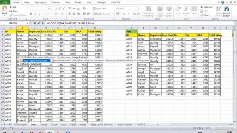Open the Most Useful Shortcut sheet

pos(102,125)
